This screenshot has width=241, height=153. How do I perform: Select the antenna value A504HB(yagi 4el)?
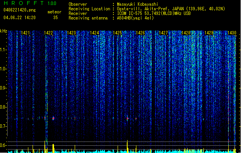[x=135, y=18]
